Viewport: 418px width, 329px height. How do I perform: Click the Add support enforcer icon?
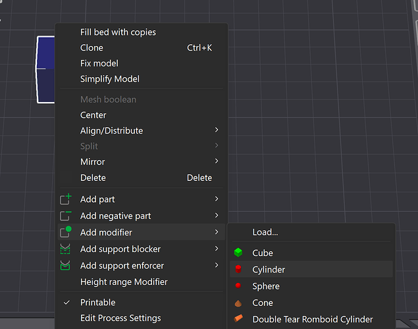point(65,266)
